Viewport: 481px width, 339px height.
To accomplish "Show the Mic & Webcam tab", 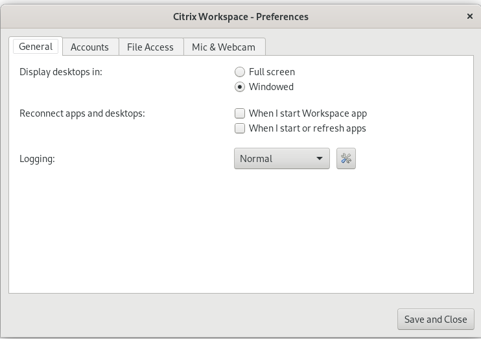I will coord(224,47).
